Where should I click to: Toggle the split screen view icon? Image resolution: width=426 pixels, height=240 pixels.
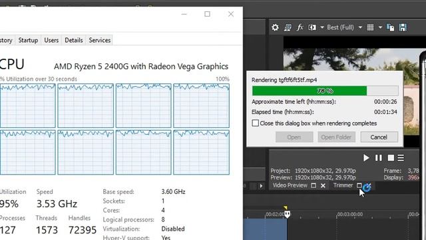point(312,27)
